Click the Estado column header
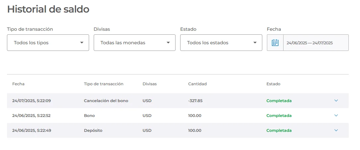The width and height of the screenshot is (360, 150). 273,84
